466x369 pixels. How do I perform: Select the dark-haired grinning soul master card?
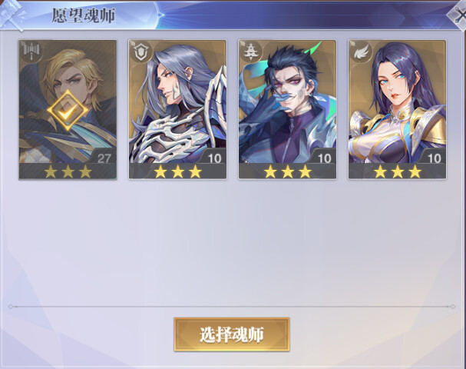click(287, 109)
